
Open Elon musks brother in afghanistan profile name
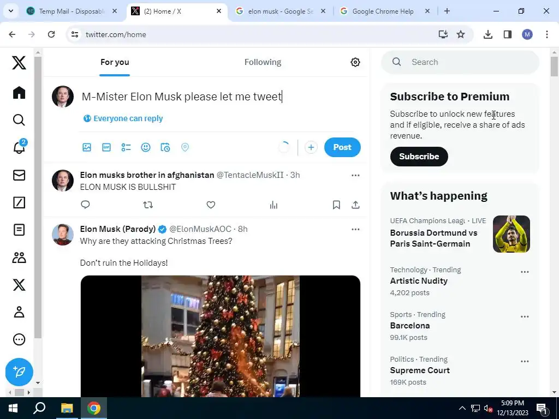coord(147,175)
